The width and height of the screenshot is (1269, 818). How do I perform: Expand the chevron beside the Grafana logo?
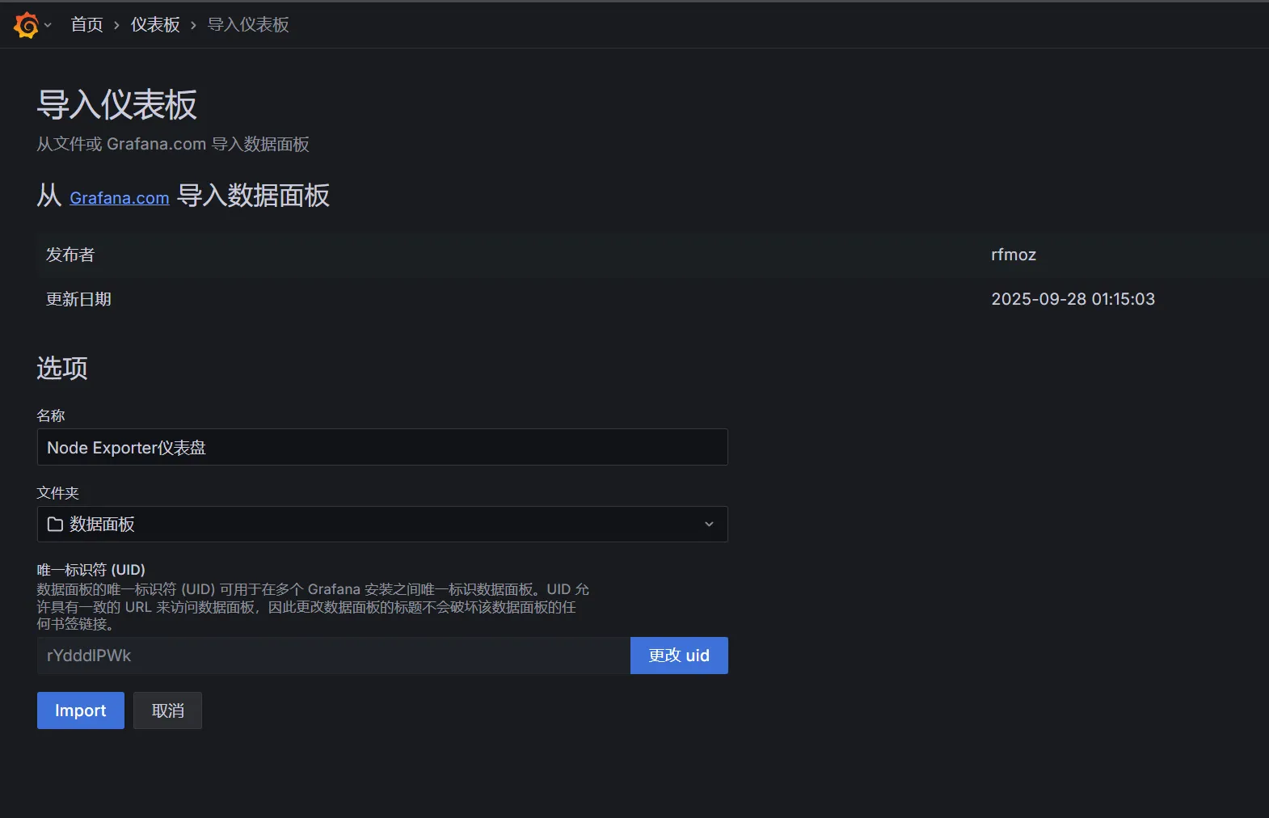point(48,25)
